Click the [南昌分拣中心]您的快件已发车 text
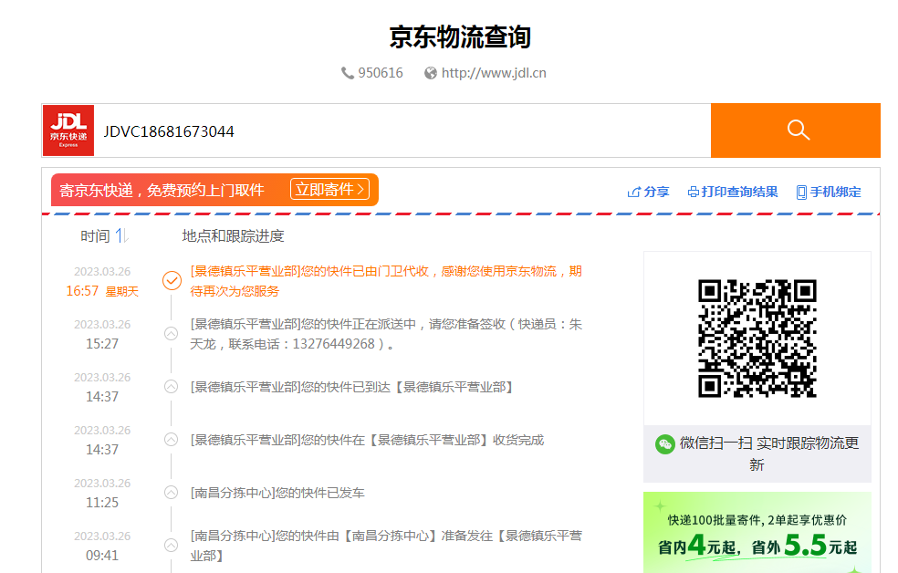Image resolution: width=898 pixels, height=573 pixels. click(x=277, y=493)
